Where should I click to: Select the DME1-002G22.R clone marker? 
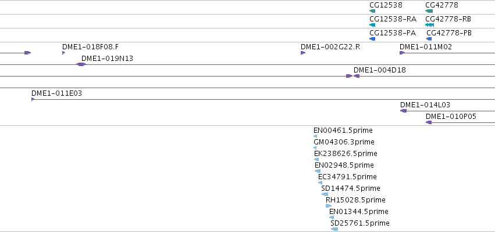(303, 53)
